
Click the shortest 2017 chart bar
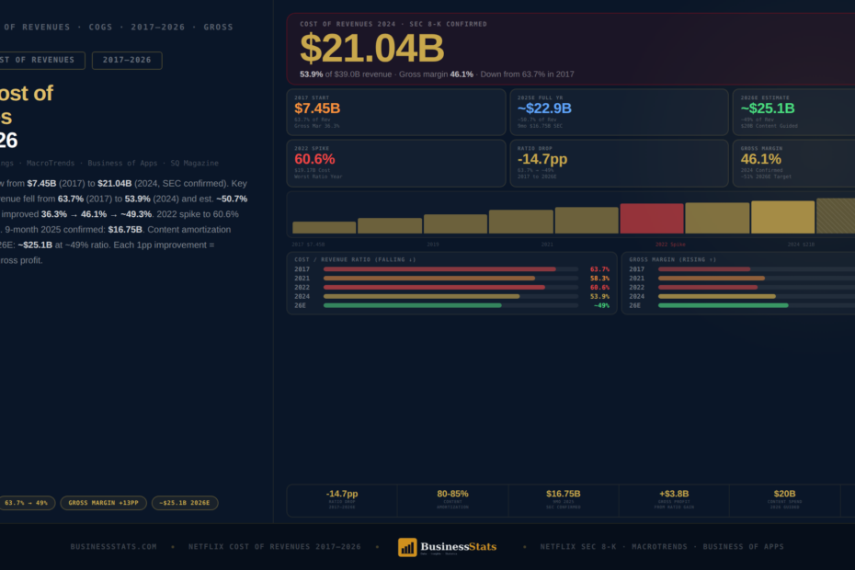pos(324,227)
